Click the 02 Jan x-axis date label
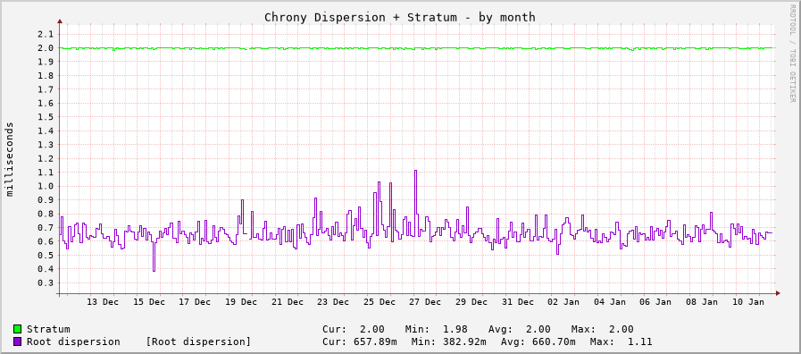This screenshot has height=354, width=801. (x=564, y=302)
